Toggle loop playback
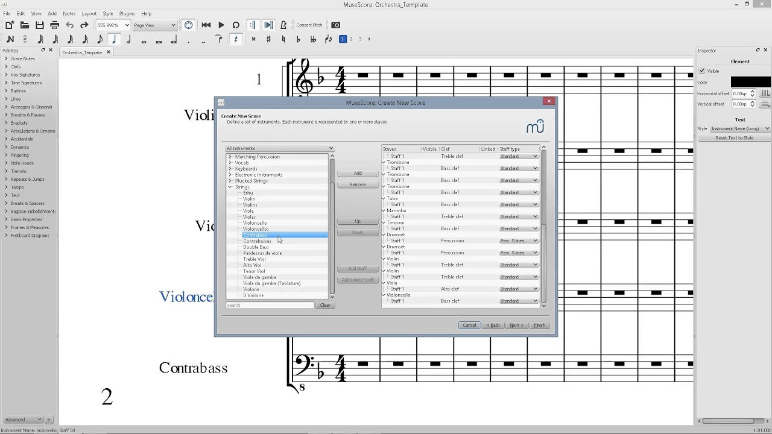Screen dimensions: 772x434 (236, 25)
